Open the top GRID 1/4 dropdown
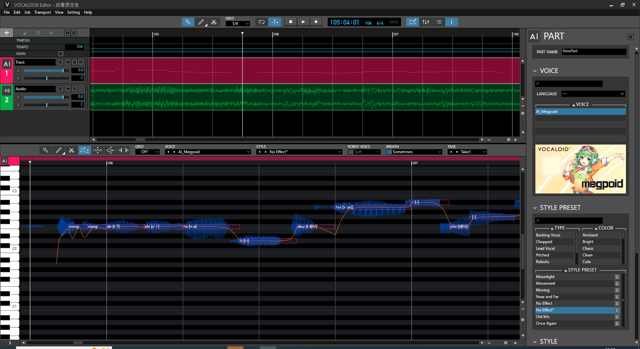Screen dimensions: 640x349 (x=238, y=24)
